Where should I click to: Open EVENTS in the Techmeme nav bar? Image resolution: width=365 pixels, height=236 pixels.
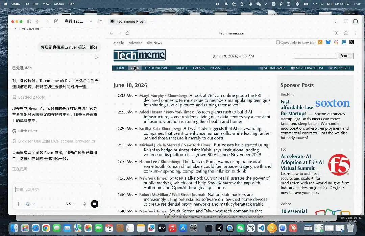(199, 68)
